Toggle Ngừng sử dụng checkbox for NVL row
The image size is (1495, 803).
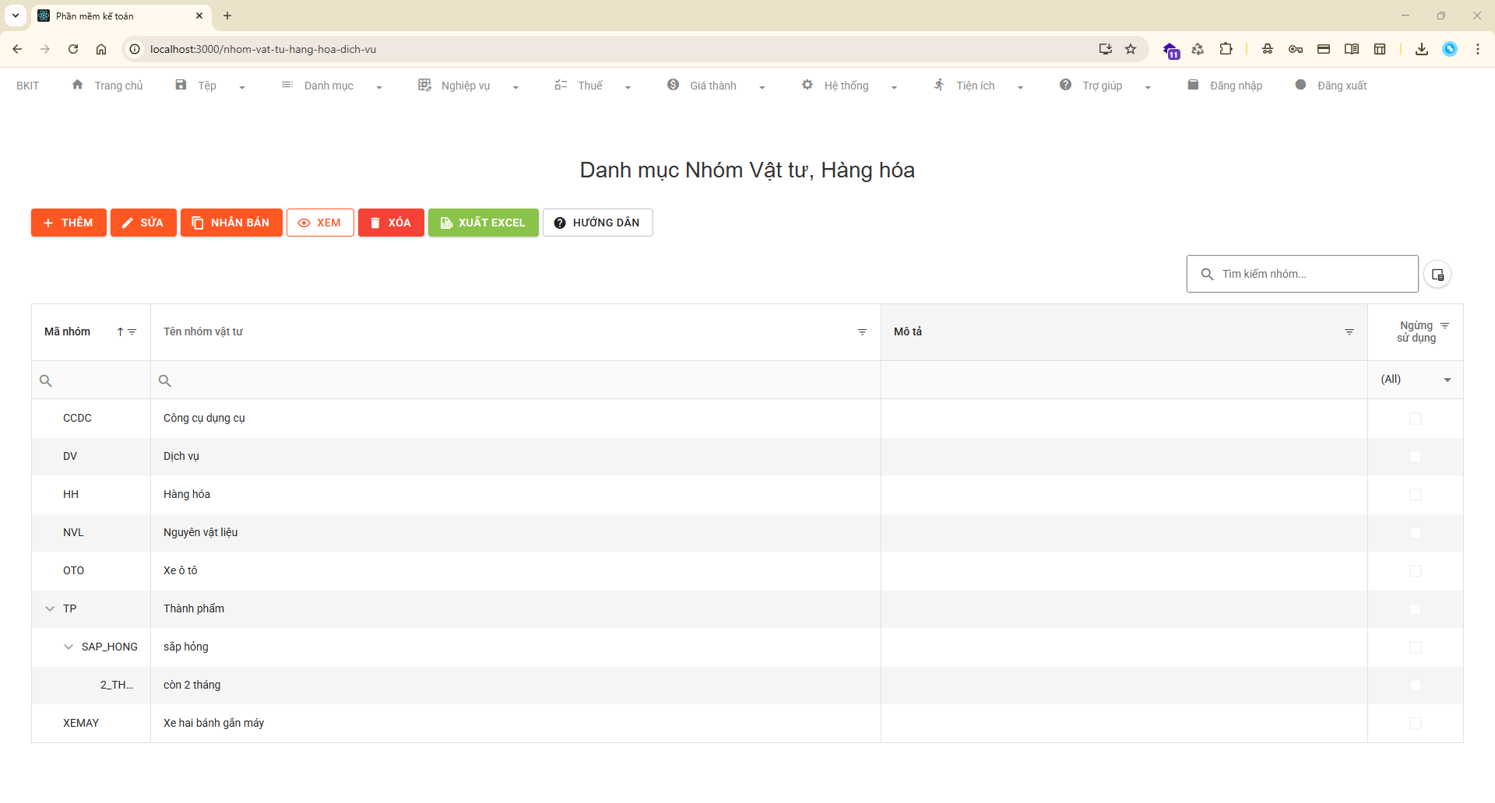pos(1416,533)
